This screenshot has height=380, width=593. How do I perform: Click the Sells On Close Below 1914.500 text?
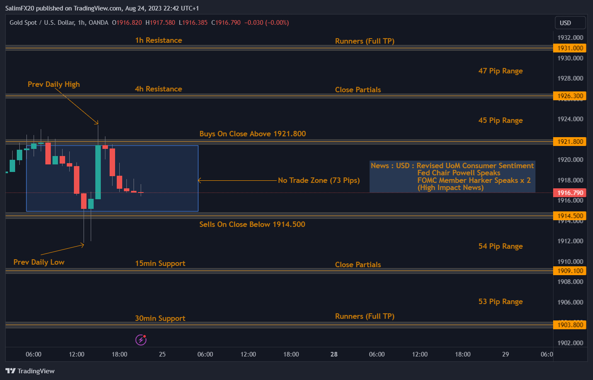[252, 224]
